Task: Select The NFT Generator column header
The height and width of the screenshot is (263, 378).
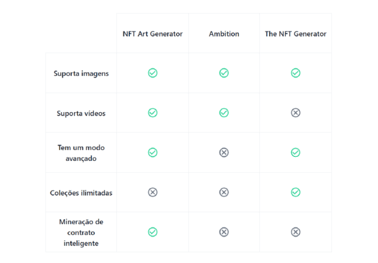Action: [295, 34]
